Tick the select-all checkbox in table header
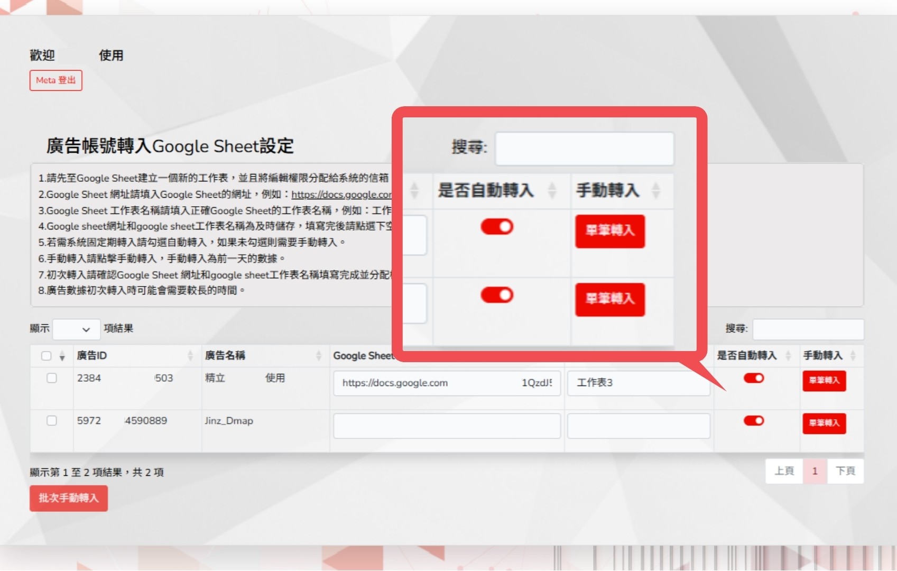The image size is (897, 571). pyautogui.click(x=46, y=356)
